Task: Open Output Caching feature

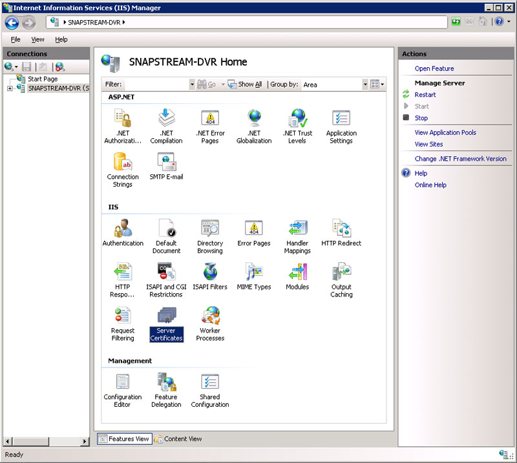Action: pos(341,280)
